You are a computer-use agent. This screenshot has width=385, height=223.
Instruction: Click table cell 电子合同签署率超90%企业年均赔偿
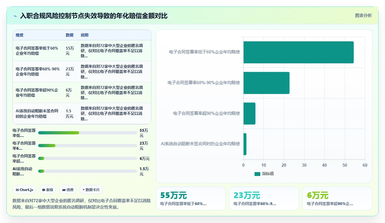pyautogui.click(x=37, y=93)
